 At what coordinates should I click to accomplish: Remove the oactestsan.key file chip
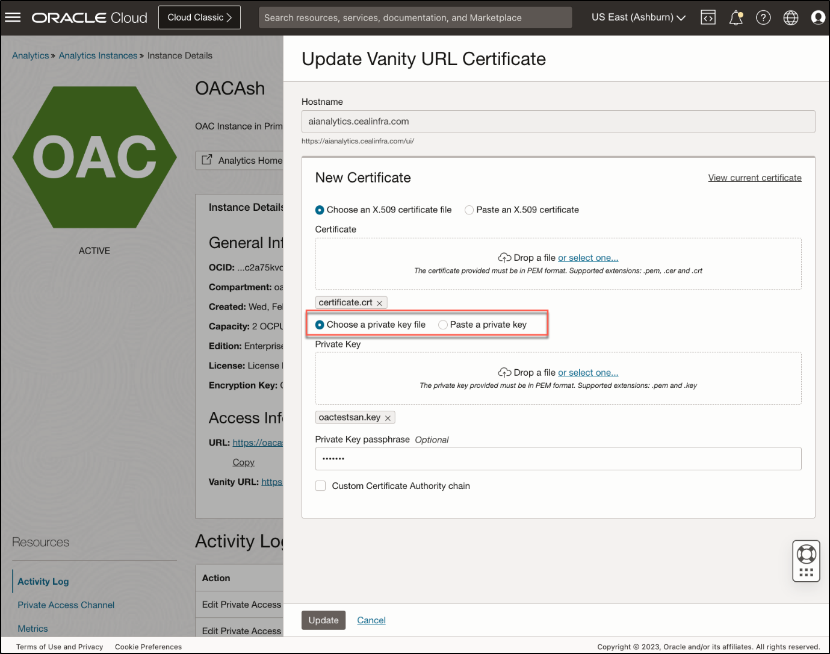388,418
